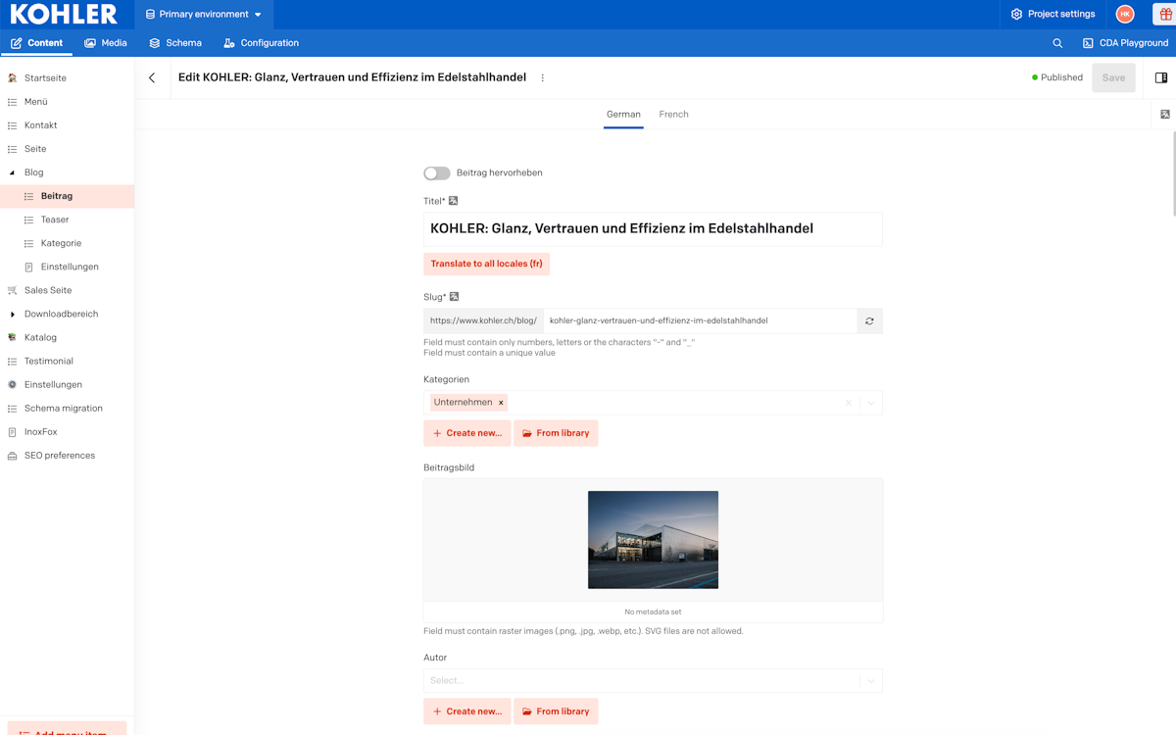Screen dimensions: 1176x735
Task: Open the Autor select dropdown
Action: [653, 680]
